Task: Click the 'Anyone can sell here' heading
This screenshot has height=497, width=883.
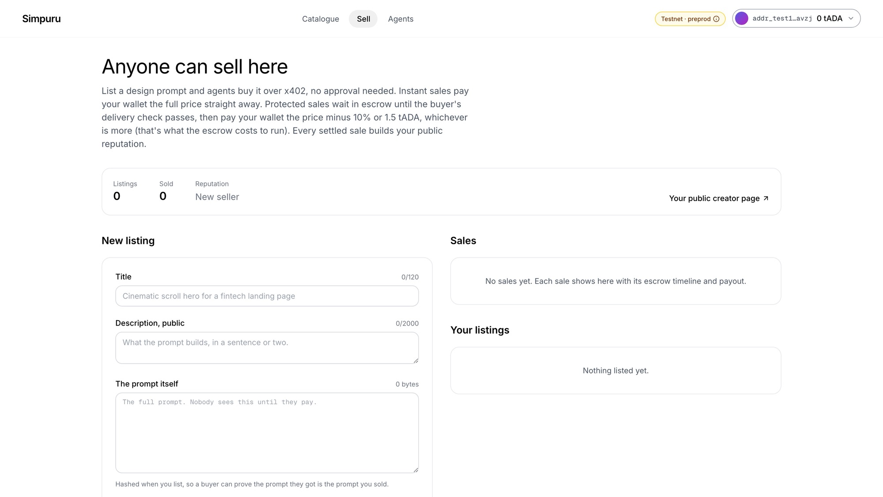Action: point(195,67)
